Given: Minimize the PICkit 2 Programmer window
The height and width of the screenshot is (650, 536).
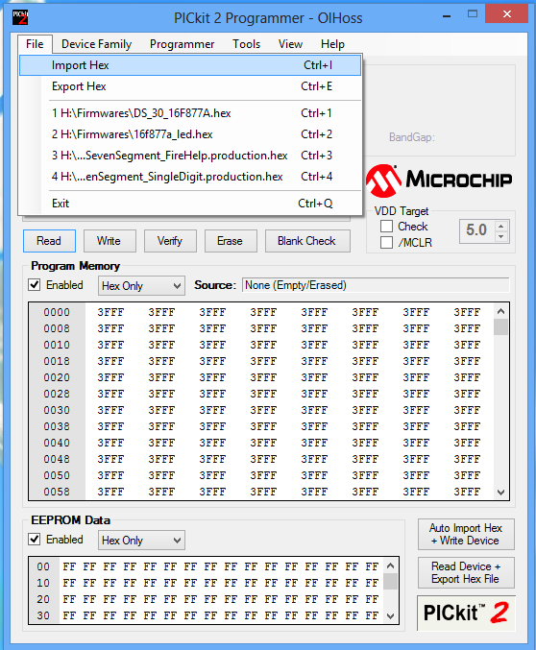Looking at the screenshot, I should click(x=447, y=17).
